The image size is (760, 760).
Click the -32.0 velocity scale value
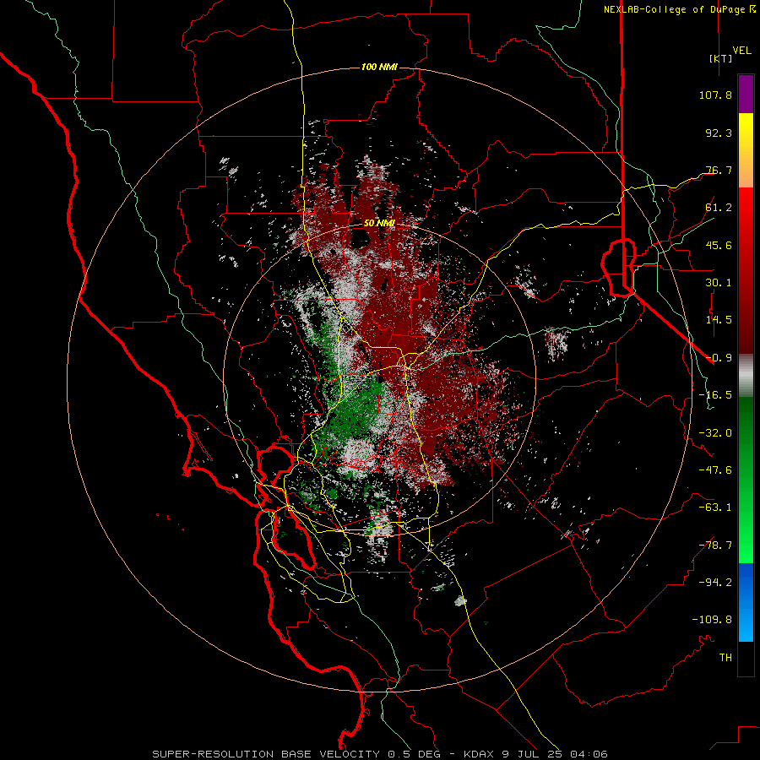(715, 433)
